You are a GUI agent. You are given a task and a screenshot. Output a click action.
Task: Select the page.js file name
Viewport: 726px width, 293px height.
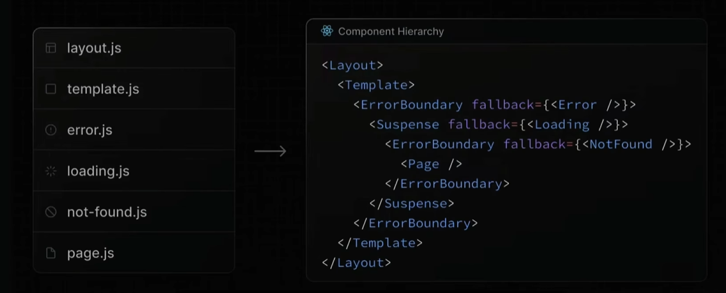coord(90,253)
